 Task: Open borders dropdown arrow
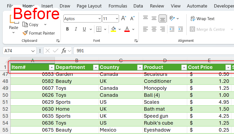point(105,29)
